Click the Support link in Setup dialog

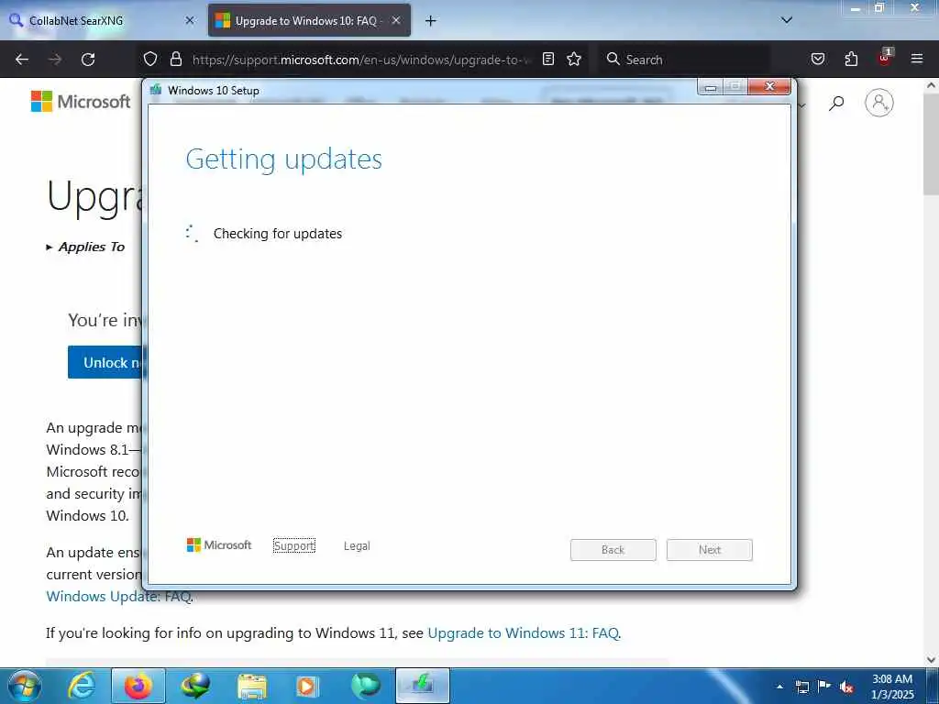[x=294, y=546]
